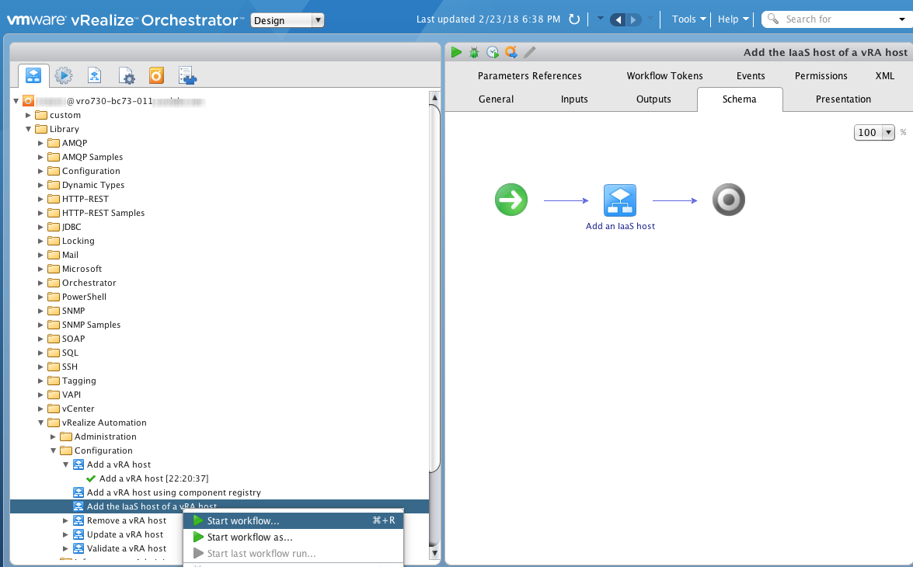Expand the custom folder

[x=28, y=115]
